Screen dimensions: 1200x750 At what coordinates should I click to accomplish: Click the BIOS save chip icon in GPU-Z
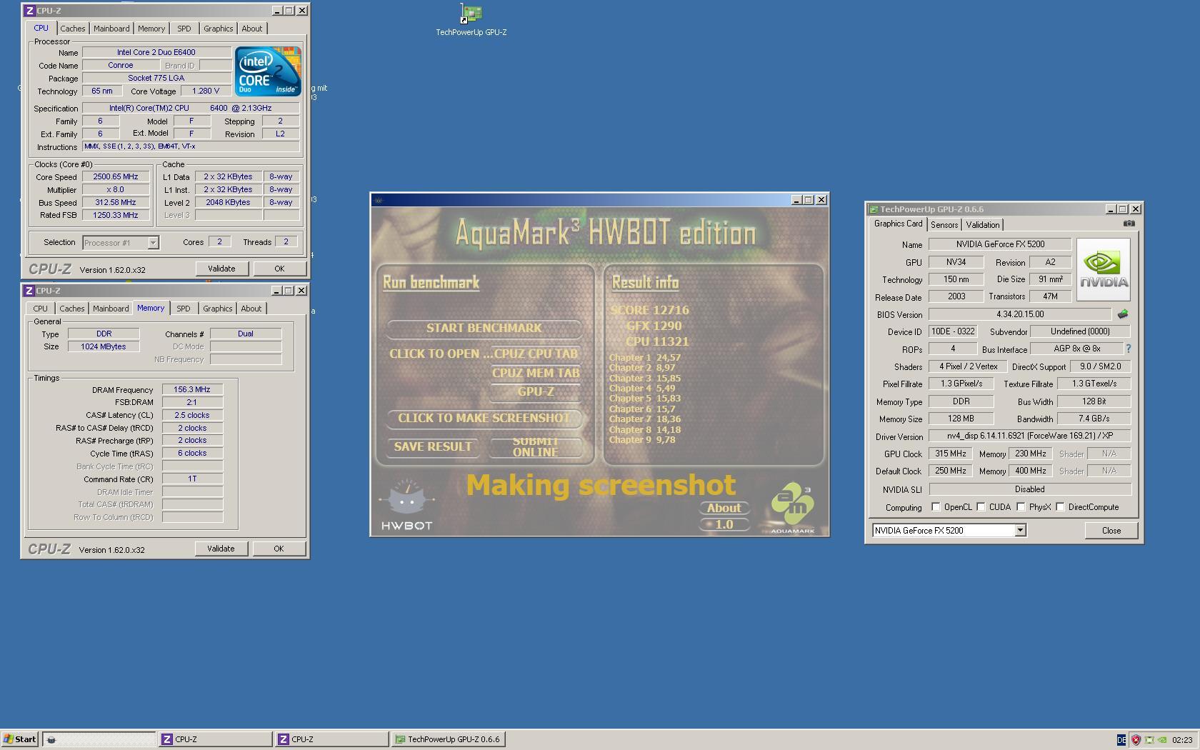coord(1123,314)
